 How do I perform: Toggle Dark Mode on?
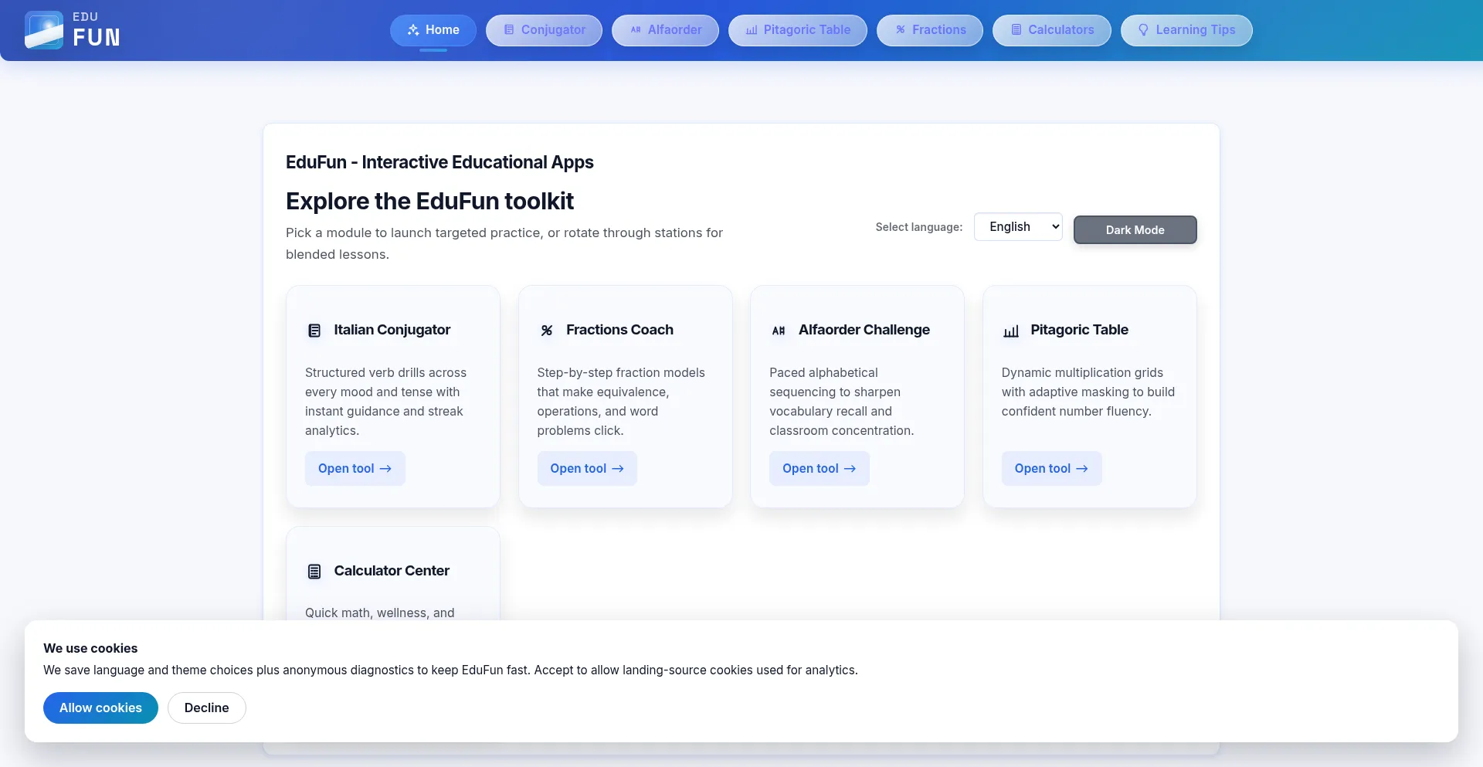[x=1135, y=230]
